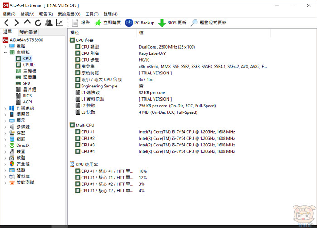Click the DirectX icon in the tree
The height and width of the screenshot is (228, 317).
point(12,146)
